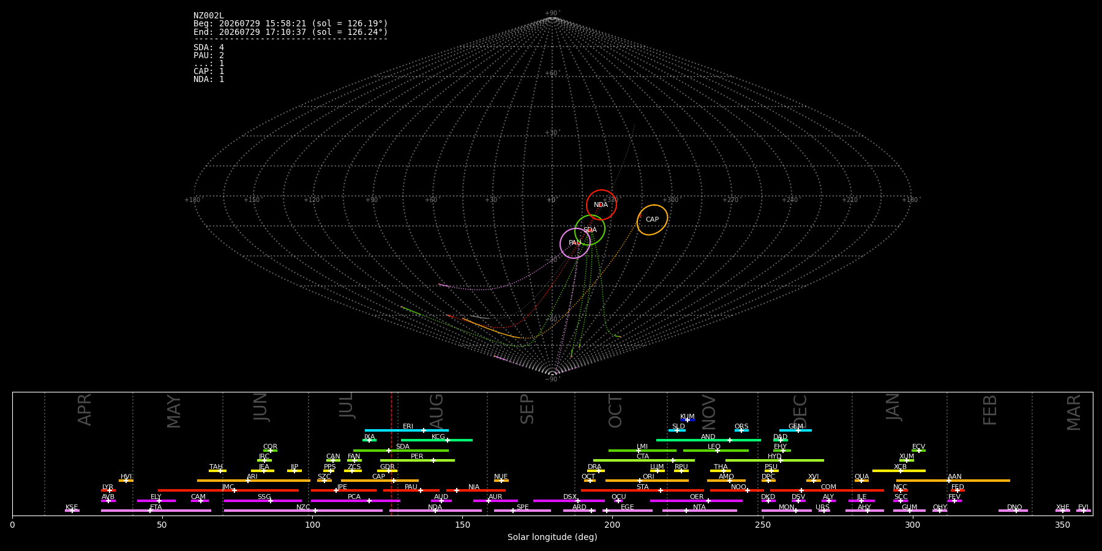Viewport: 1102px width, 551px height.
Task: Select the green SDA radiant circle on the sky map
Action: tap(590, 230)
